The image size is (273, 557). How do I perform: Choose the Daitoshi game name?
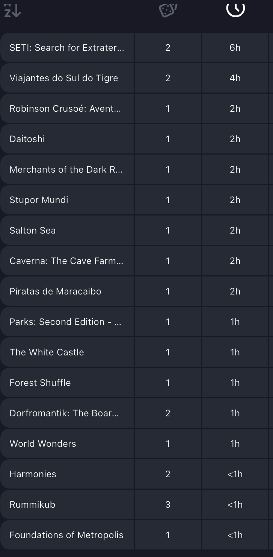tap(27, 139)
